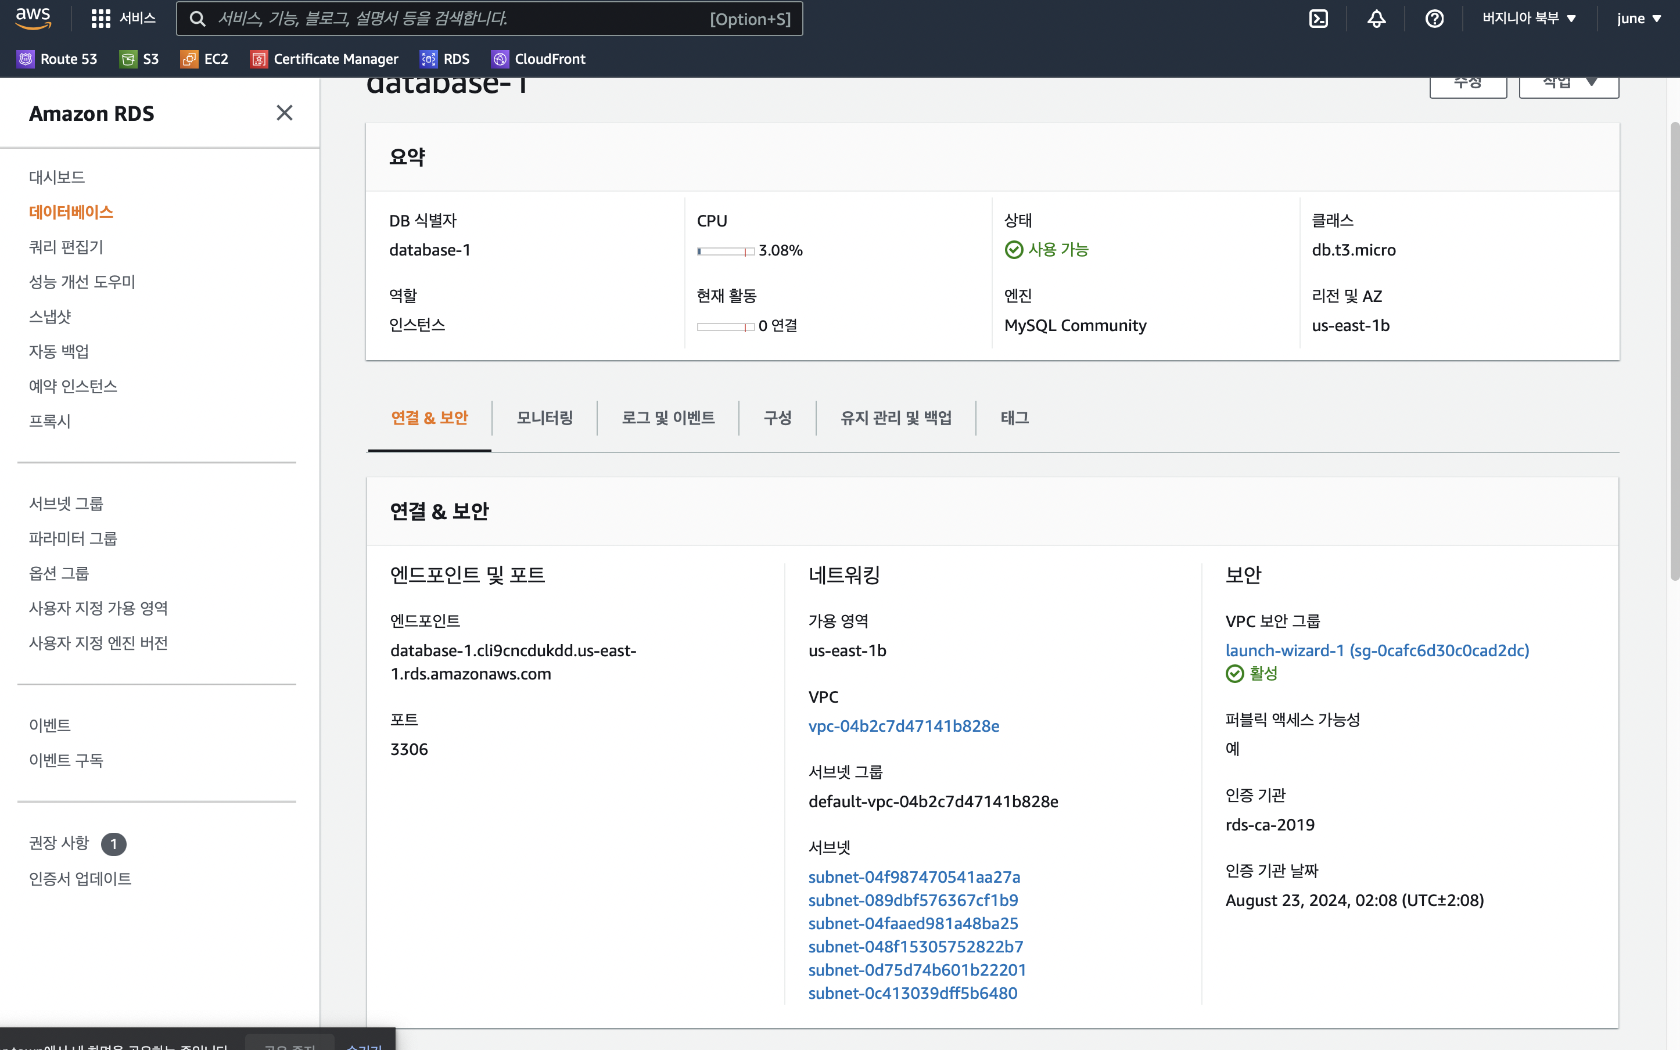This screenshot has height=1050, width=1680.
Task: Click the EC2 shortcut icon
Action: (x=189, y=59)
